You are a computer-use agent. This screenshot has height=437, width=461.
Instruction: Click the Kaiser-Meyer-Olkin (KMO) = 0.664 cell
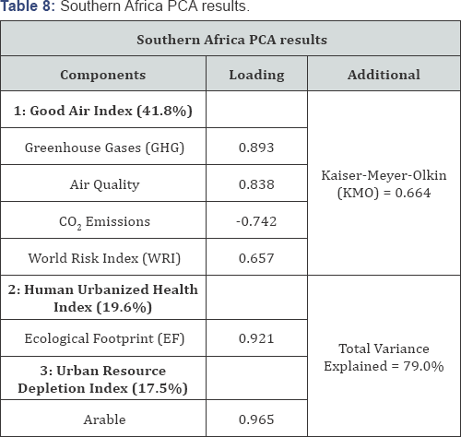tap(384, 183)
